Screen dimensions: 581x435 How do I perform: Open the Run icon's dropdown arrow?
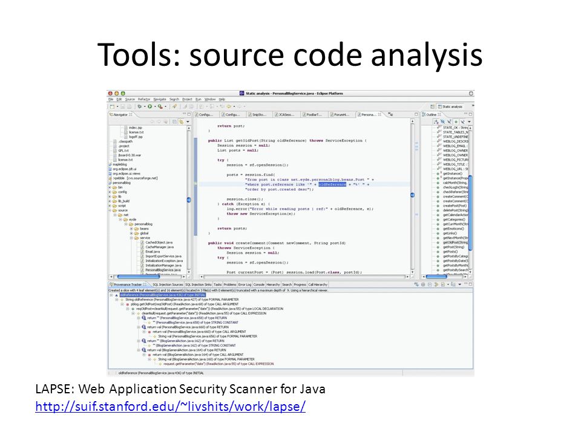pos(155,106)
